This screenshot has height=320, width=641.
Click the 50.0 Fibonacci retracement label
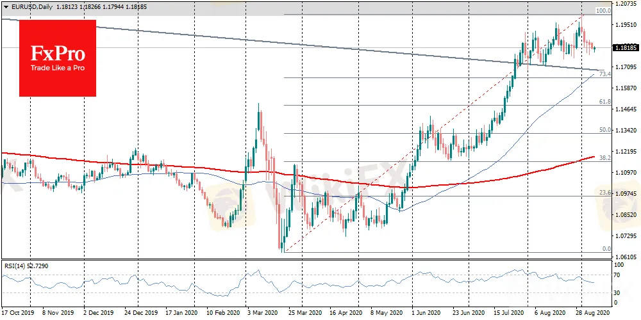click(604, 130)
